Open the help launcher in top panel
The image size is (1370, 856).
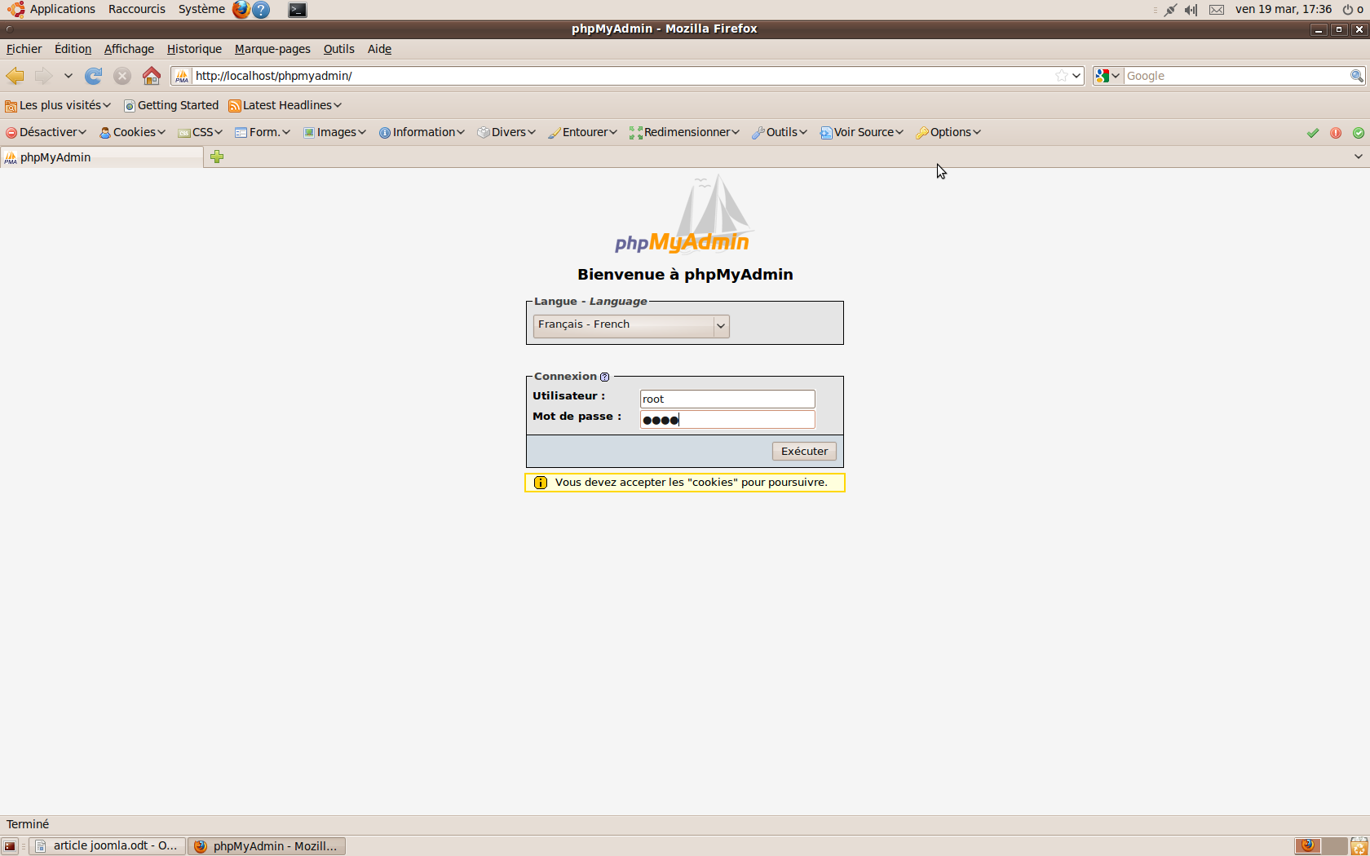(261, 10)
